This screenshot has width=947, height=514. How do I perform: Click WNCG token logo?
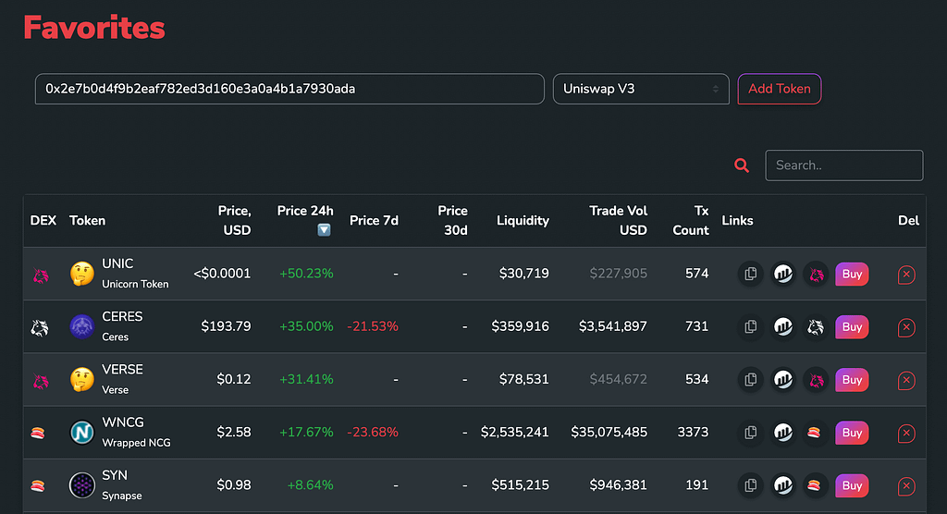[82, 433]
